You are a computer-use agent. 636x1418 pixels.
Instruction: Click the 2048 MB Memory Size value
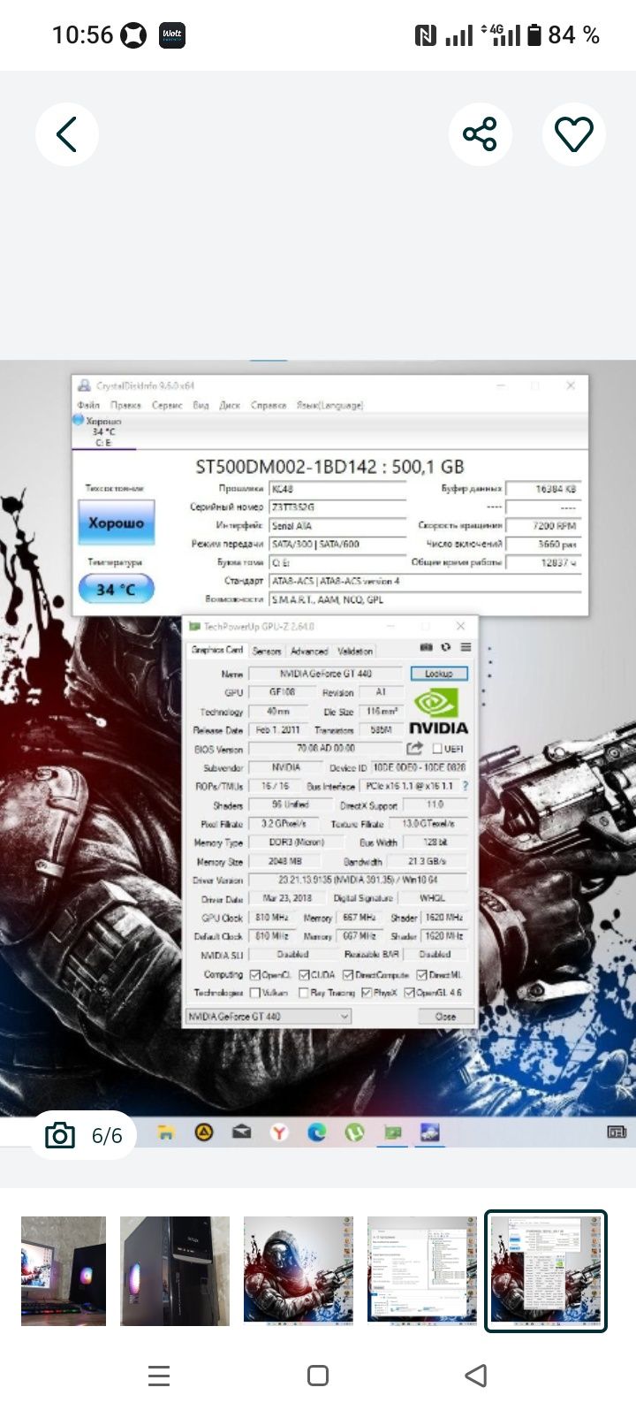[286, 861]
